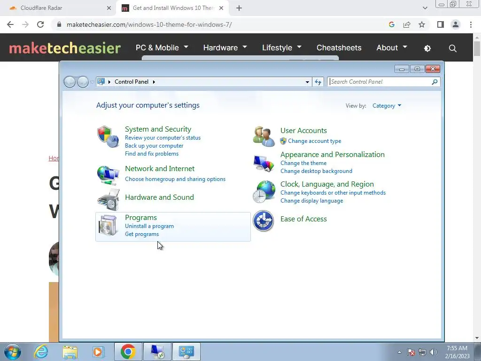Click the Control Panel forward arrow button
481x361 pixels.
(83, 82)
